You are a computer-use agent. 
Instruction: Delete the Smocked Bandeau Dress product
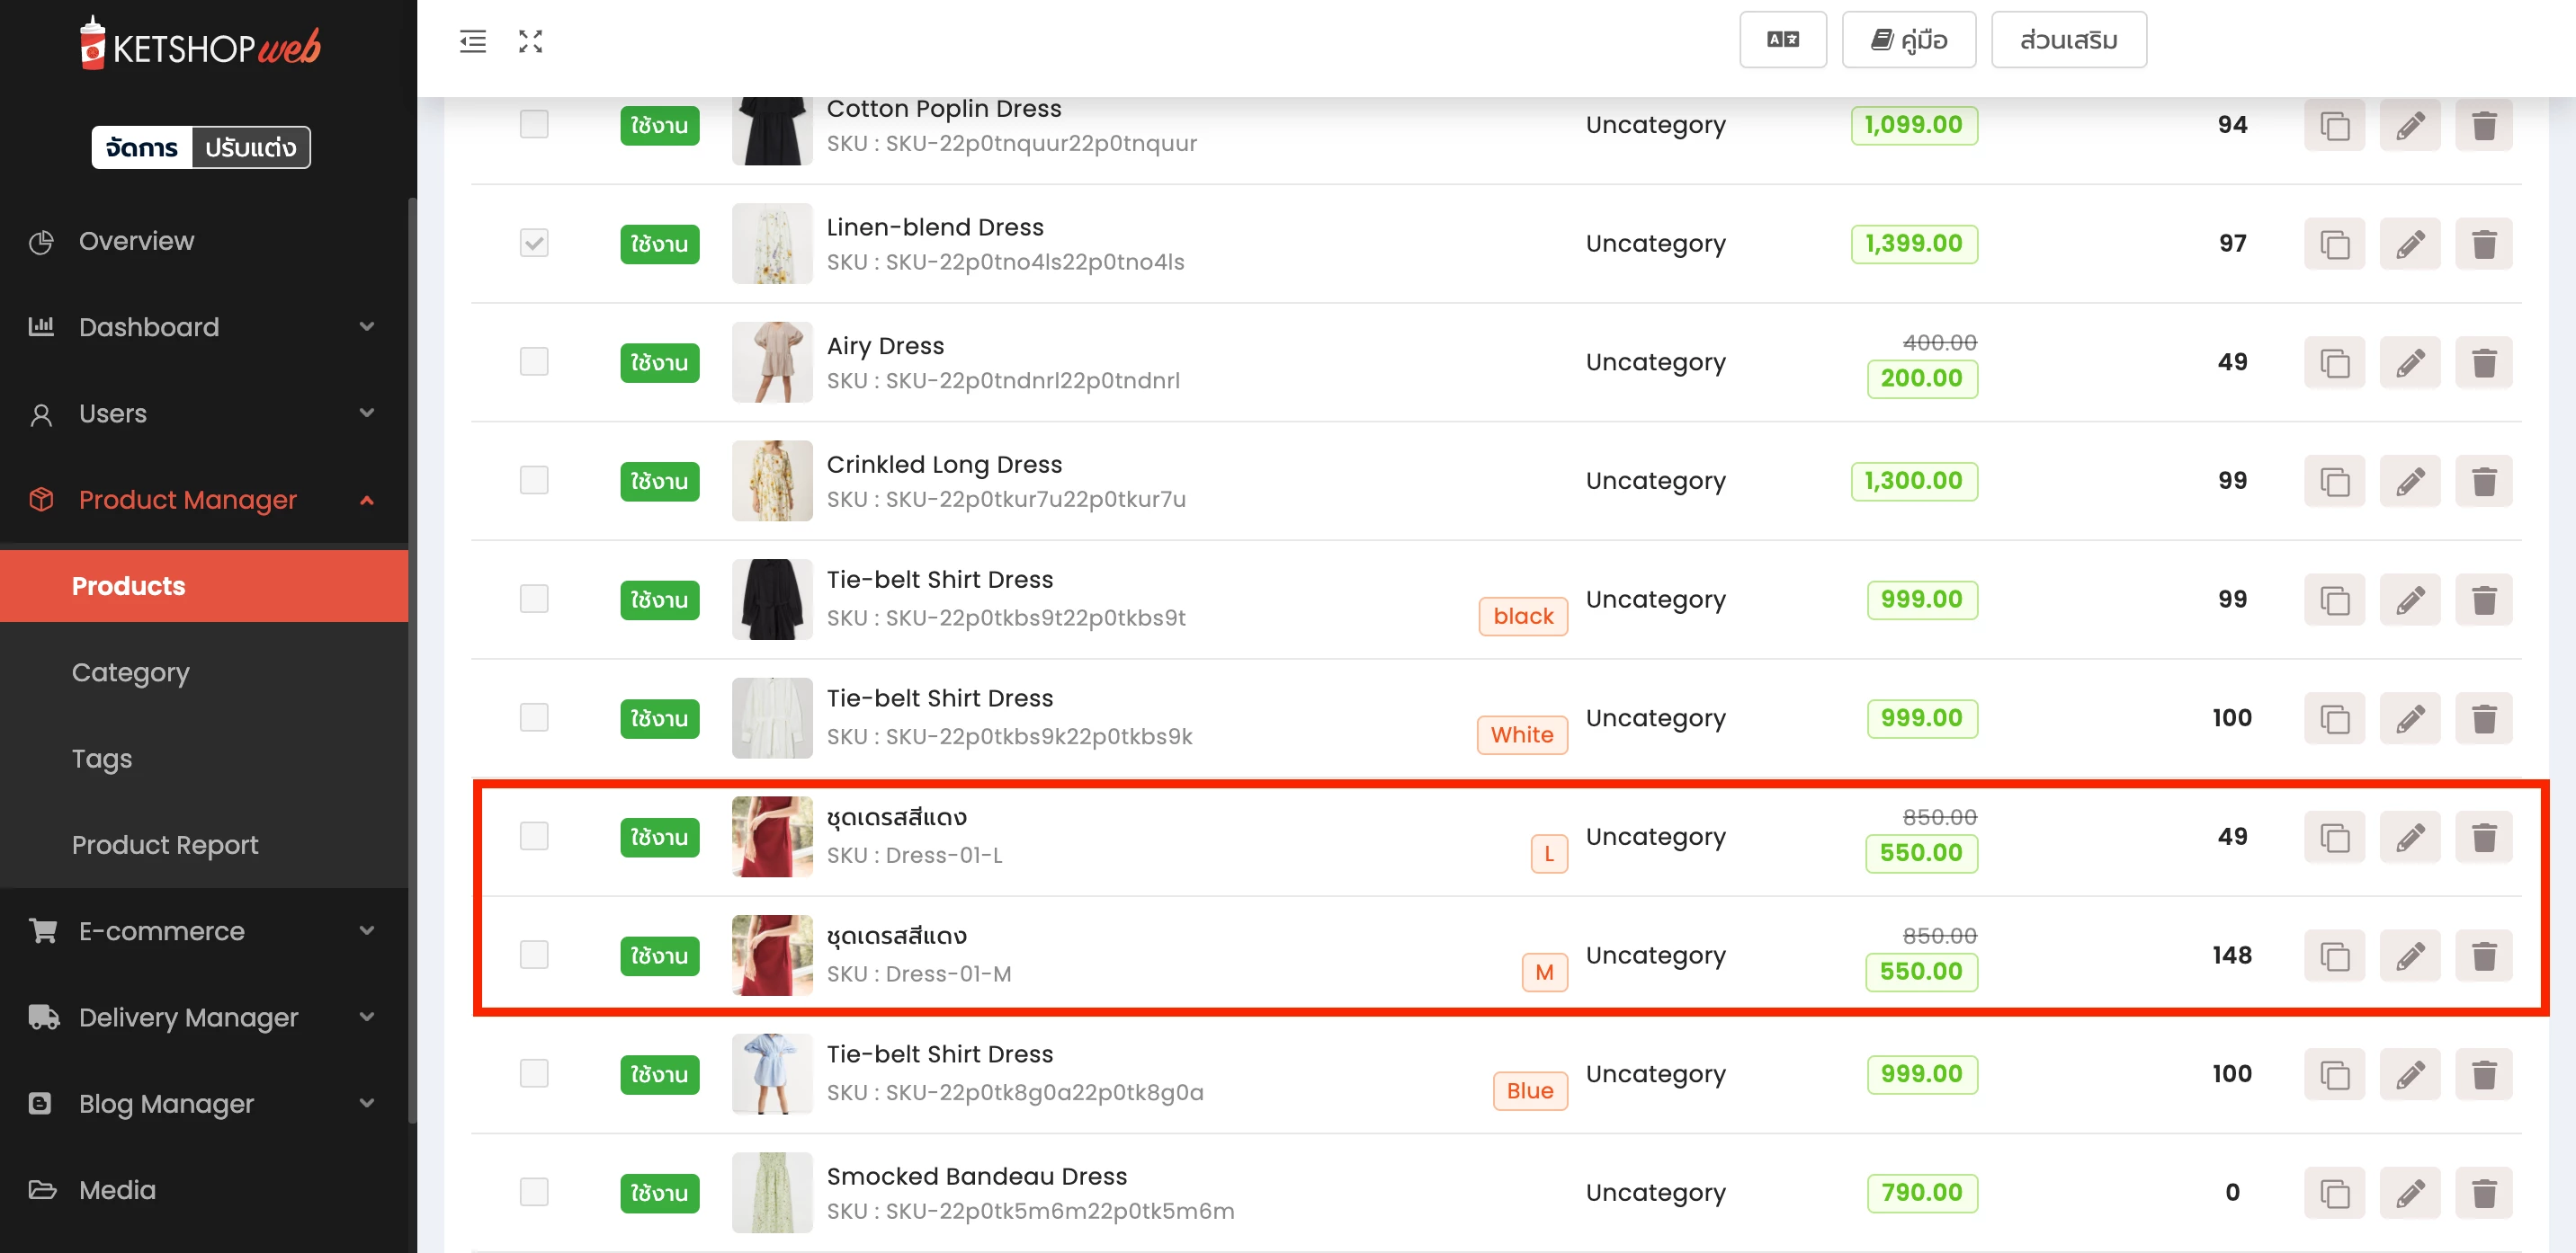(2484, 1193)
